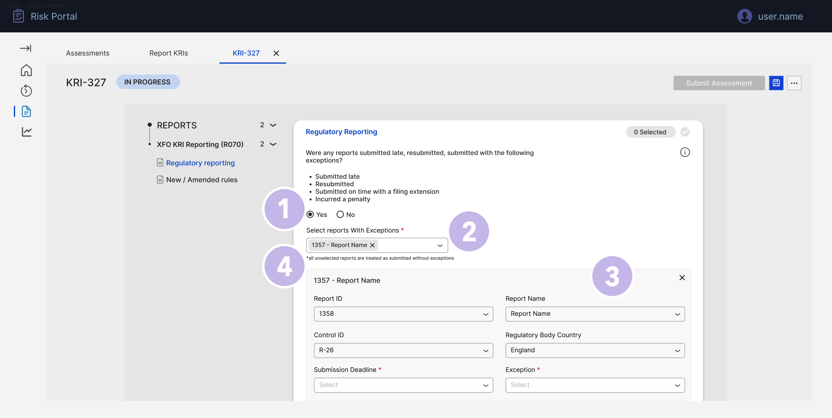Click the Submit Assessment button
Image resolution: width=832 pixels, height=418 pixels.
click(719, 83)
